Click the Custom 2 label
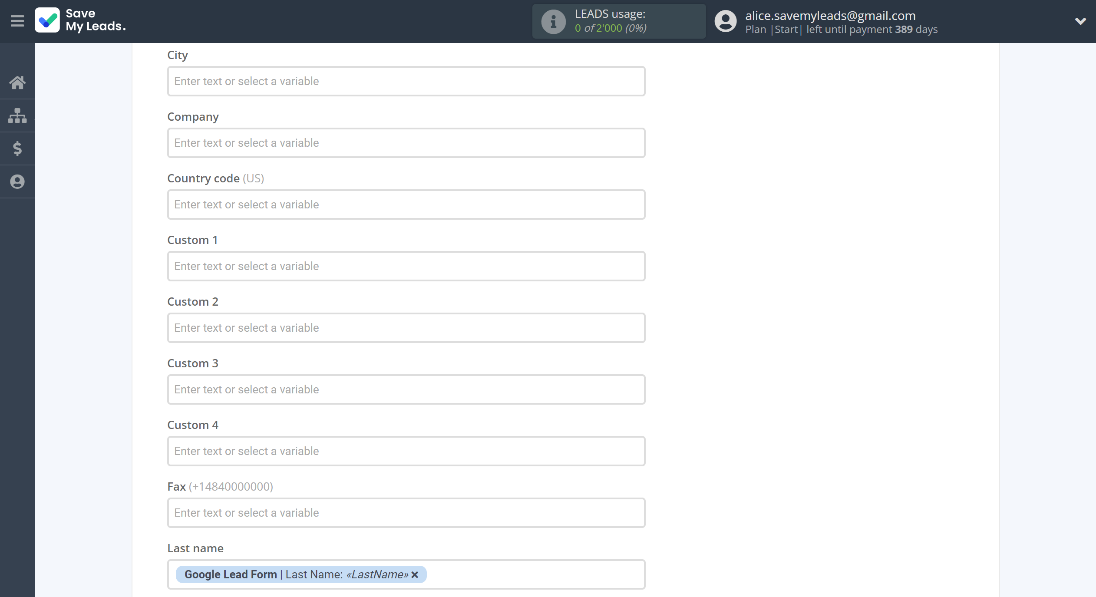Image resolution: width=1096 pixels, height=597 pixels. [193, 302]
